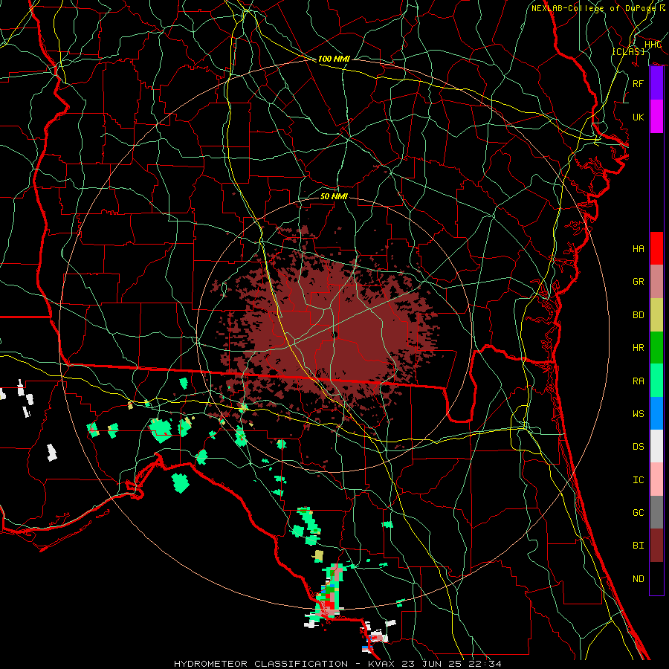Click the KVAX station identifier
Screen dimensions: 669x669
pyautogui.click(x=383, y=664)
